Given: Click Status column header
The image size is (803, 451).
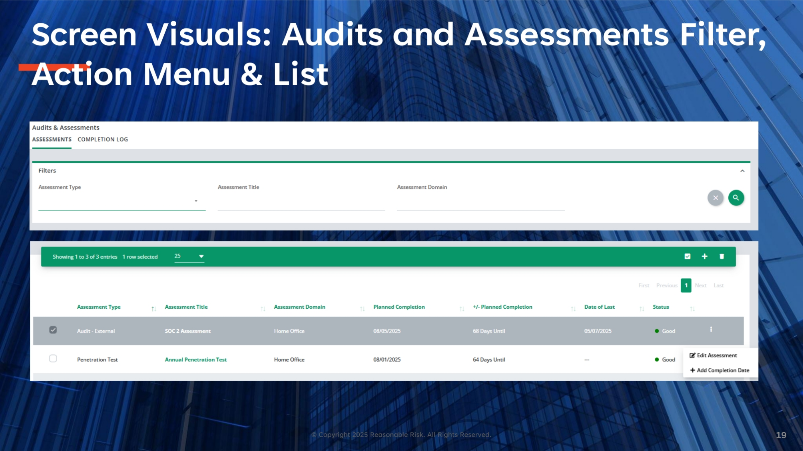Looking at the screenshot, I should tap(661, 307).
